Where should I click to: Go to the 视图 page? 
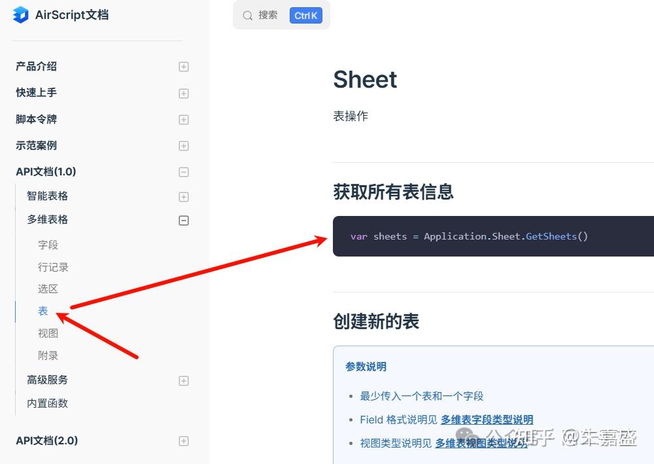[48, 333]
